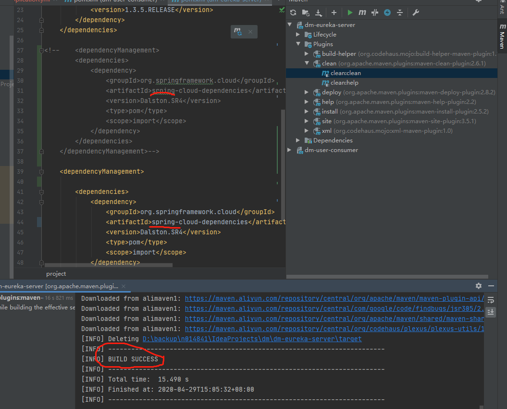Image resolution: width=507 pixels, height=409 pixels.
Task: Select the Lifecycle folder icon
Action: click(x=308, y=35)
